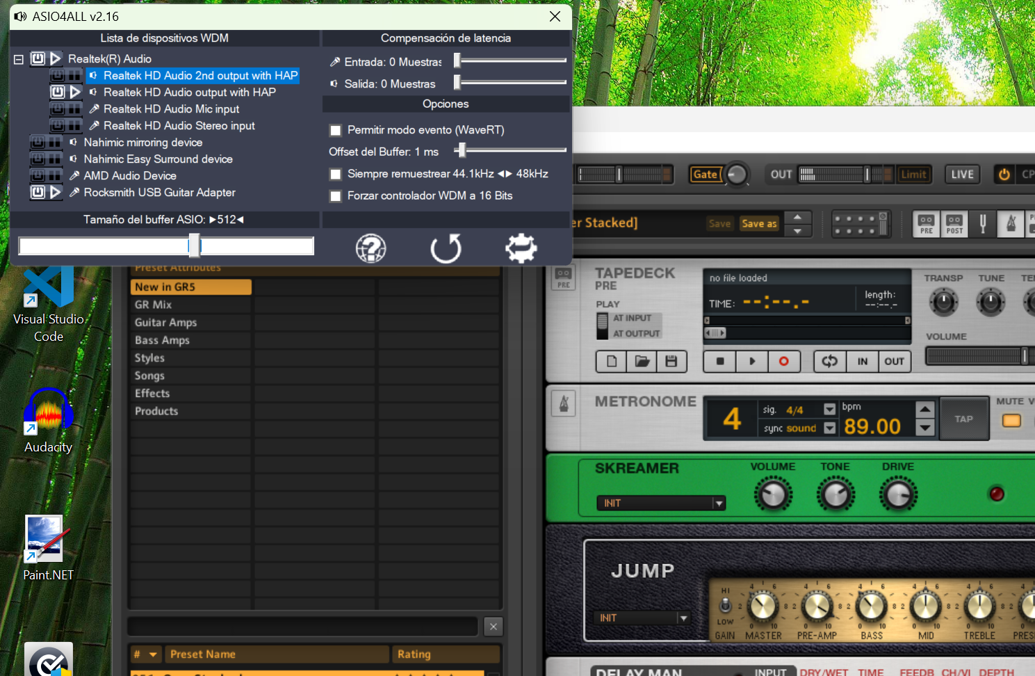Click the Tapedeck PRE module side icon
This screenshot has height=676, width=1035.
(x=564, y=277)
